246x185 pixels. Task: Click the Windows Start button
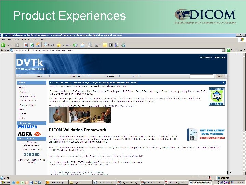point(5,182)
